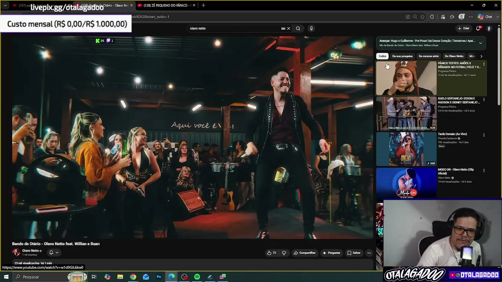Open the browser profile avatar
Viewport: 502px width, 282px height.
point(462,17)
